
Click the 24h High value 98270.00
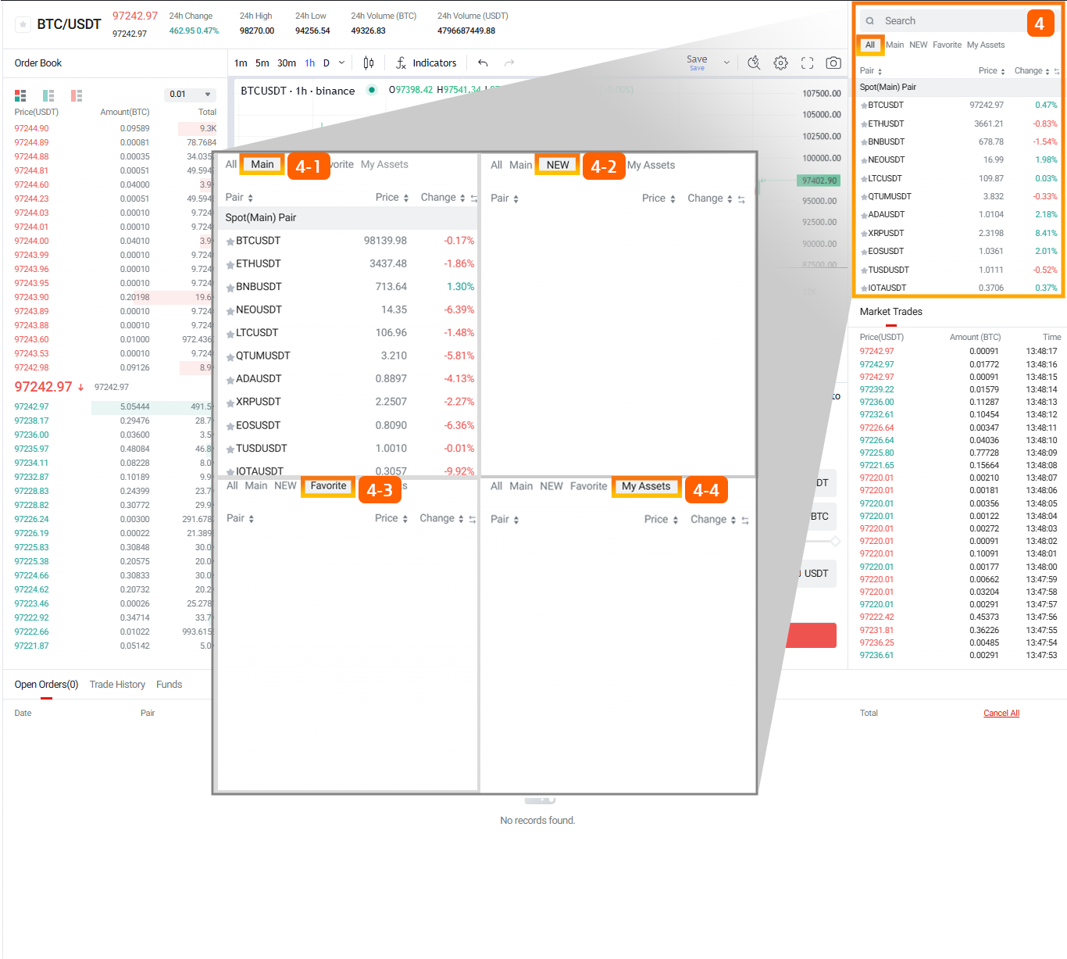pos(257,31)
